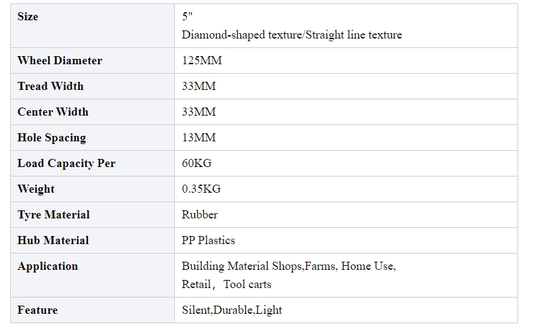Click the Hub Material label
The width and height of the screenshot is (533, 330).
(x=53, y=241)
